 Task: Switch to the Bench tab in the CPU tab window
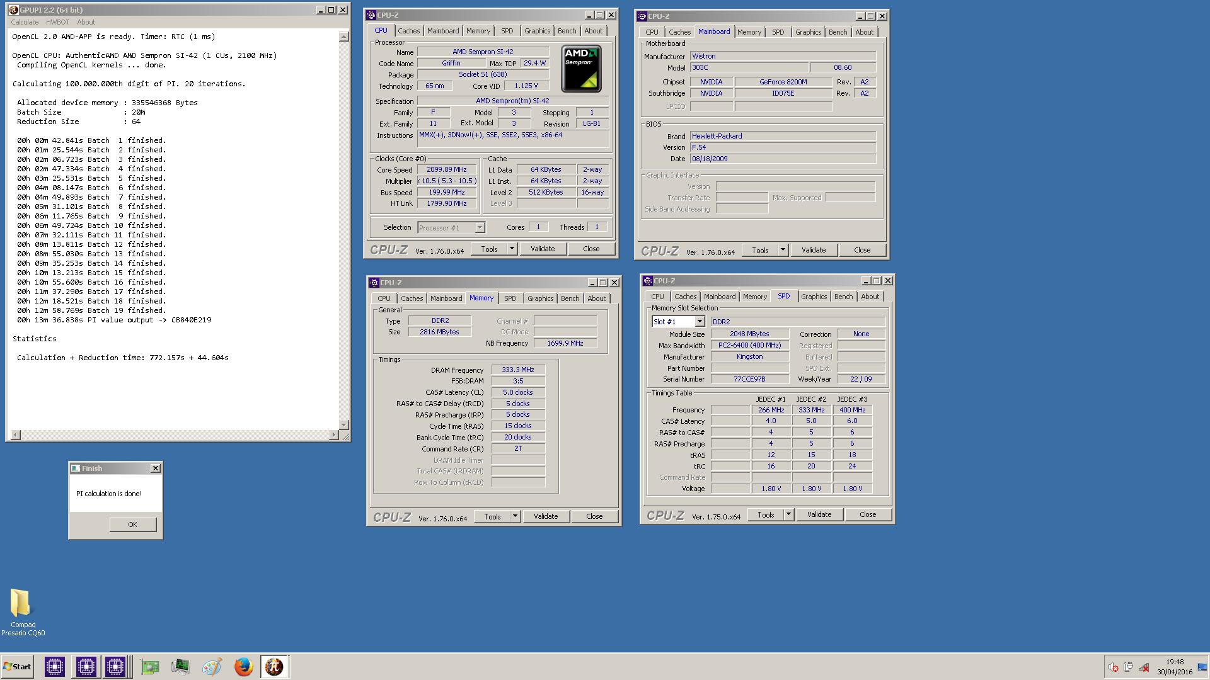(x=567, y=31)
